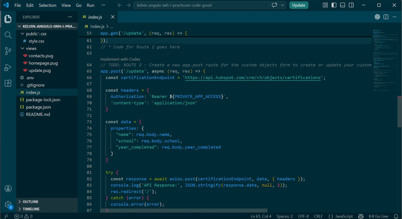Toggle the bottom panel visibility
The width and height of the screenshot is (402, 219).
[x=343, y=5]
